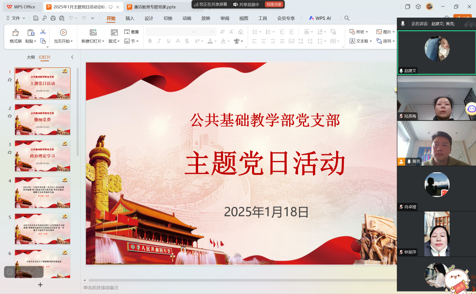This screenshot has width=476, height=294.
Task: Open the Transitions (切换) ribbon tab
Action: pos(168,18)
